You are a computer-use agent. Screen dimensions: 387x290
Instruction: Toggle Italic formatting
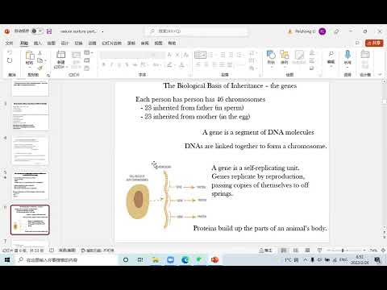point(111,64)
